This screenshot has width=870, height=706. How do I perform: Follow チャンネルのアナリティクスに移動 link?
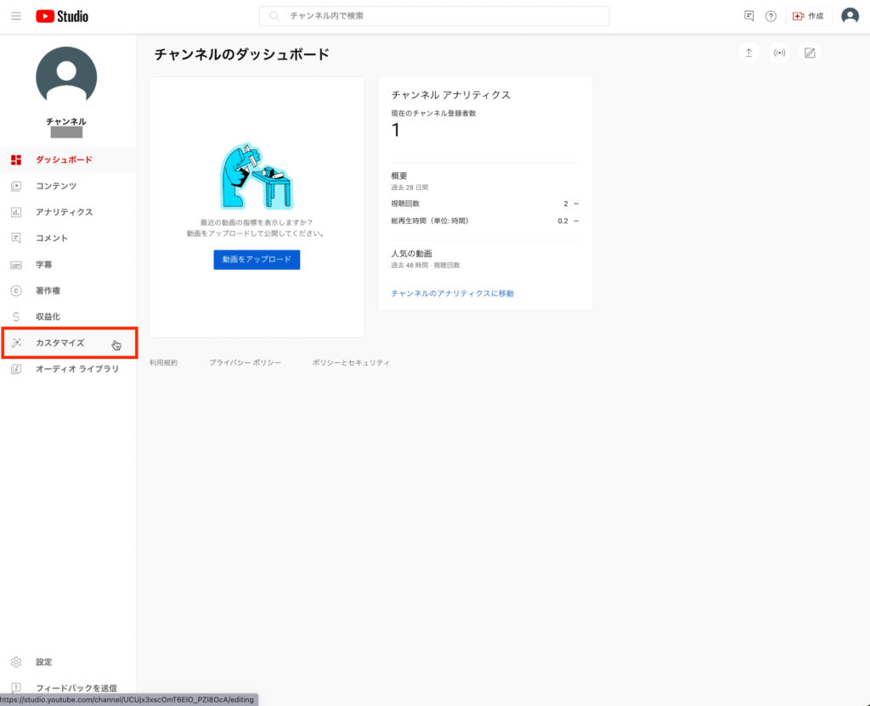point(452,294)
